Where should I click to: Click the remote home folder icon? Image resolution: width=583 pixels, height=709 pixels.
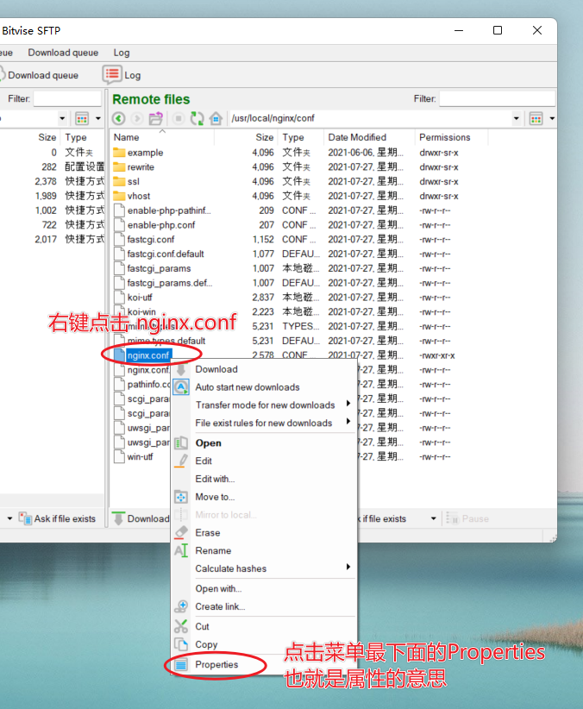pos(216,118)
